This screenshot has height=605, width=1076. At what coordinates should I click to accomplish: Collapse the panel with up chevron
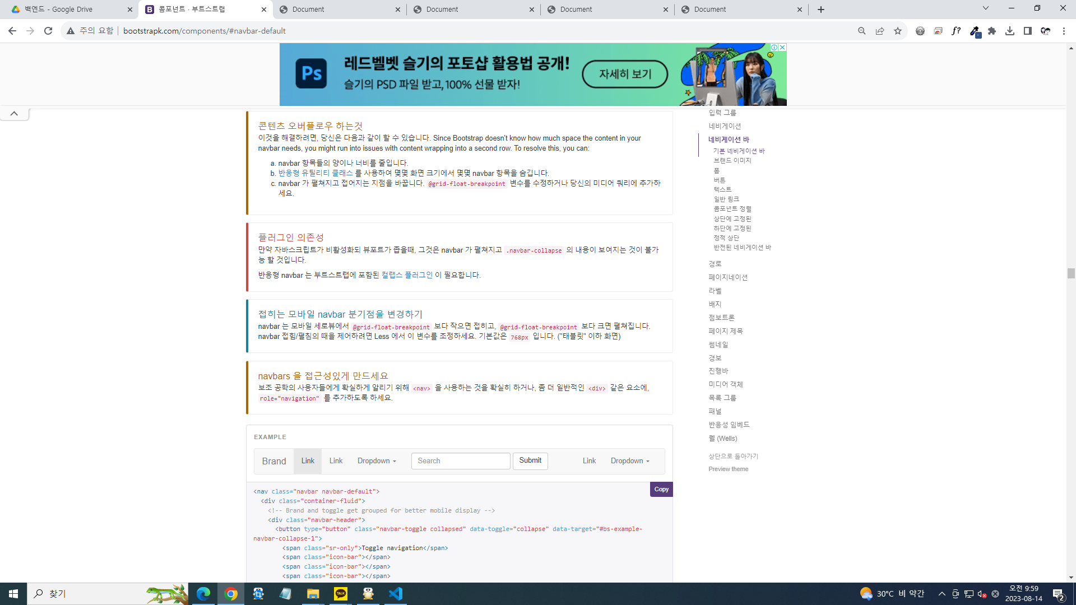[14, 114]
